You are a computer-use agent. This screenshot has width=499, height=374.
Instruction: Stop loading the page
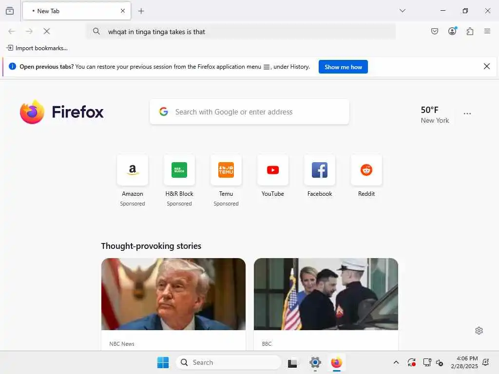click(x=46, y=31)
